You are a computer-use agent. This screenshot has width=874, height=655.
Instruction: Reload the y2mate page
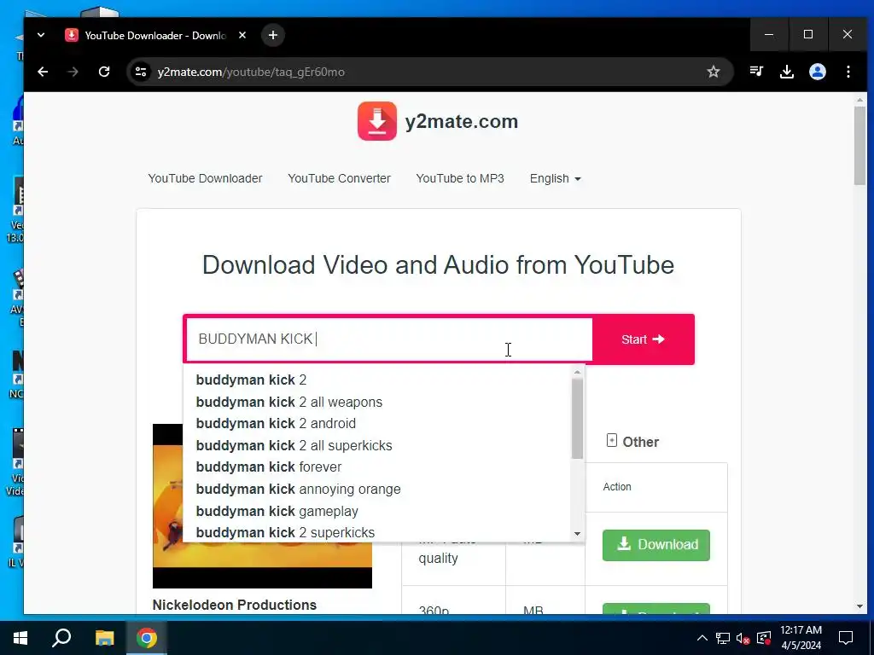pos(104,72)
